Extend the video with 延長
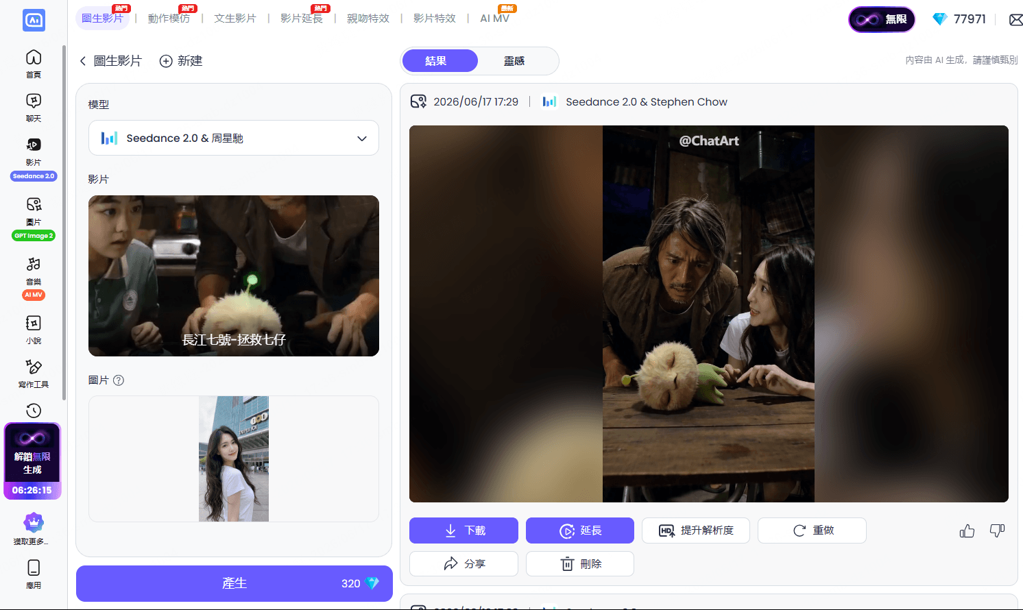 pyautogui.click(x=580, y=530)
